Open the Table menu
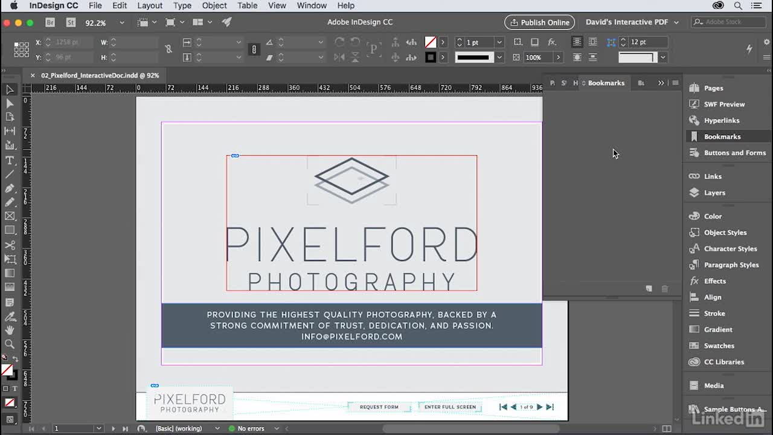773x435 pixels. [247, 5]
